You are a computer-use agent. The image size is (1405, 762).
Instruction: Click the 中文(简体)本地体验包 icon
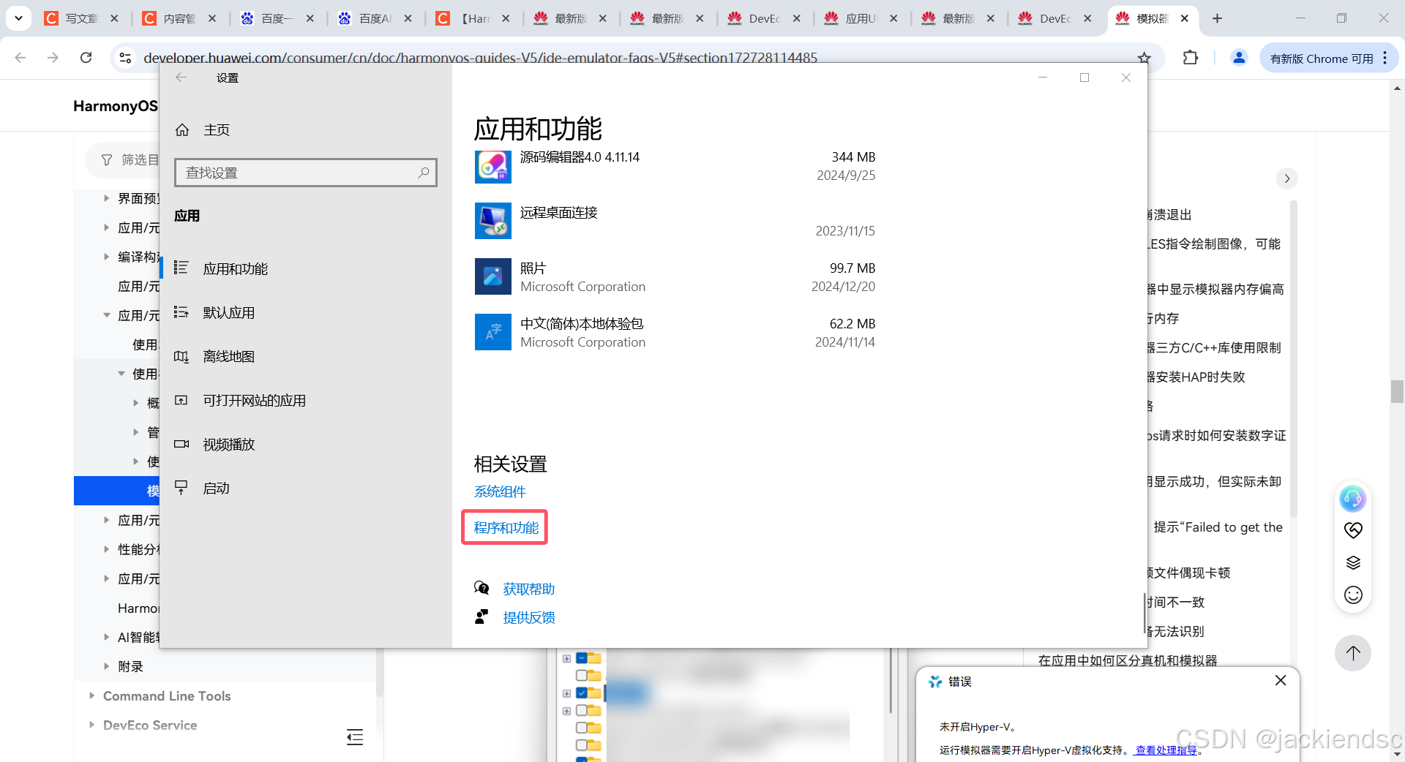(492, 332)
